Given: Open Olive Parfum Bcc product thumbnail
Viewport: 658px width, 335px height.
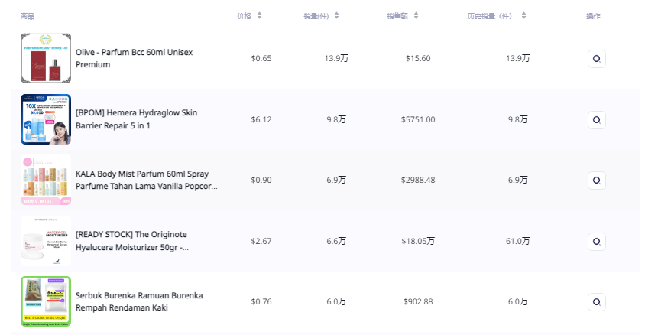Looking at the screenshot, I should click(x=46, y=58).
